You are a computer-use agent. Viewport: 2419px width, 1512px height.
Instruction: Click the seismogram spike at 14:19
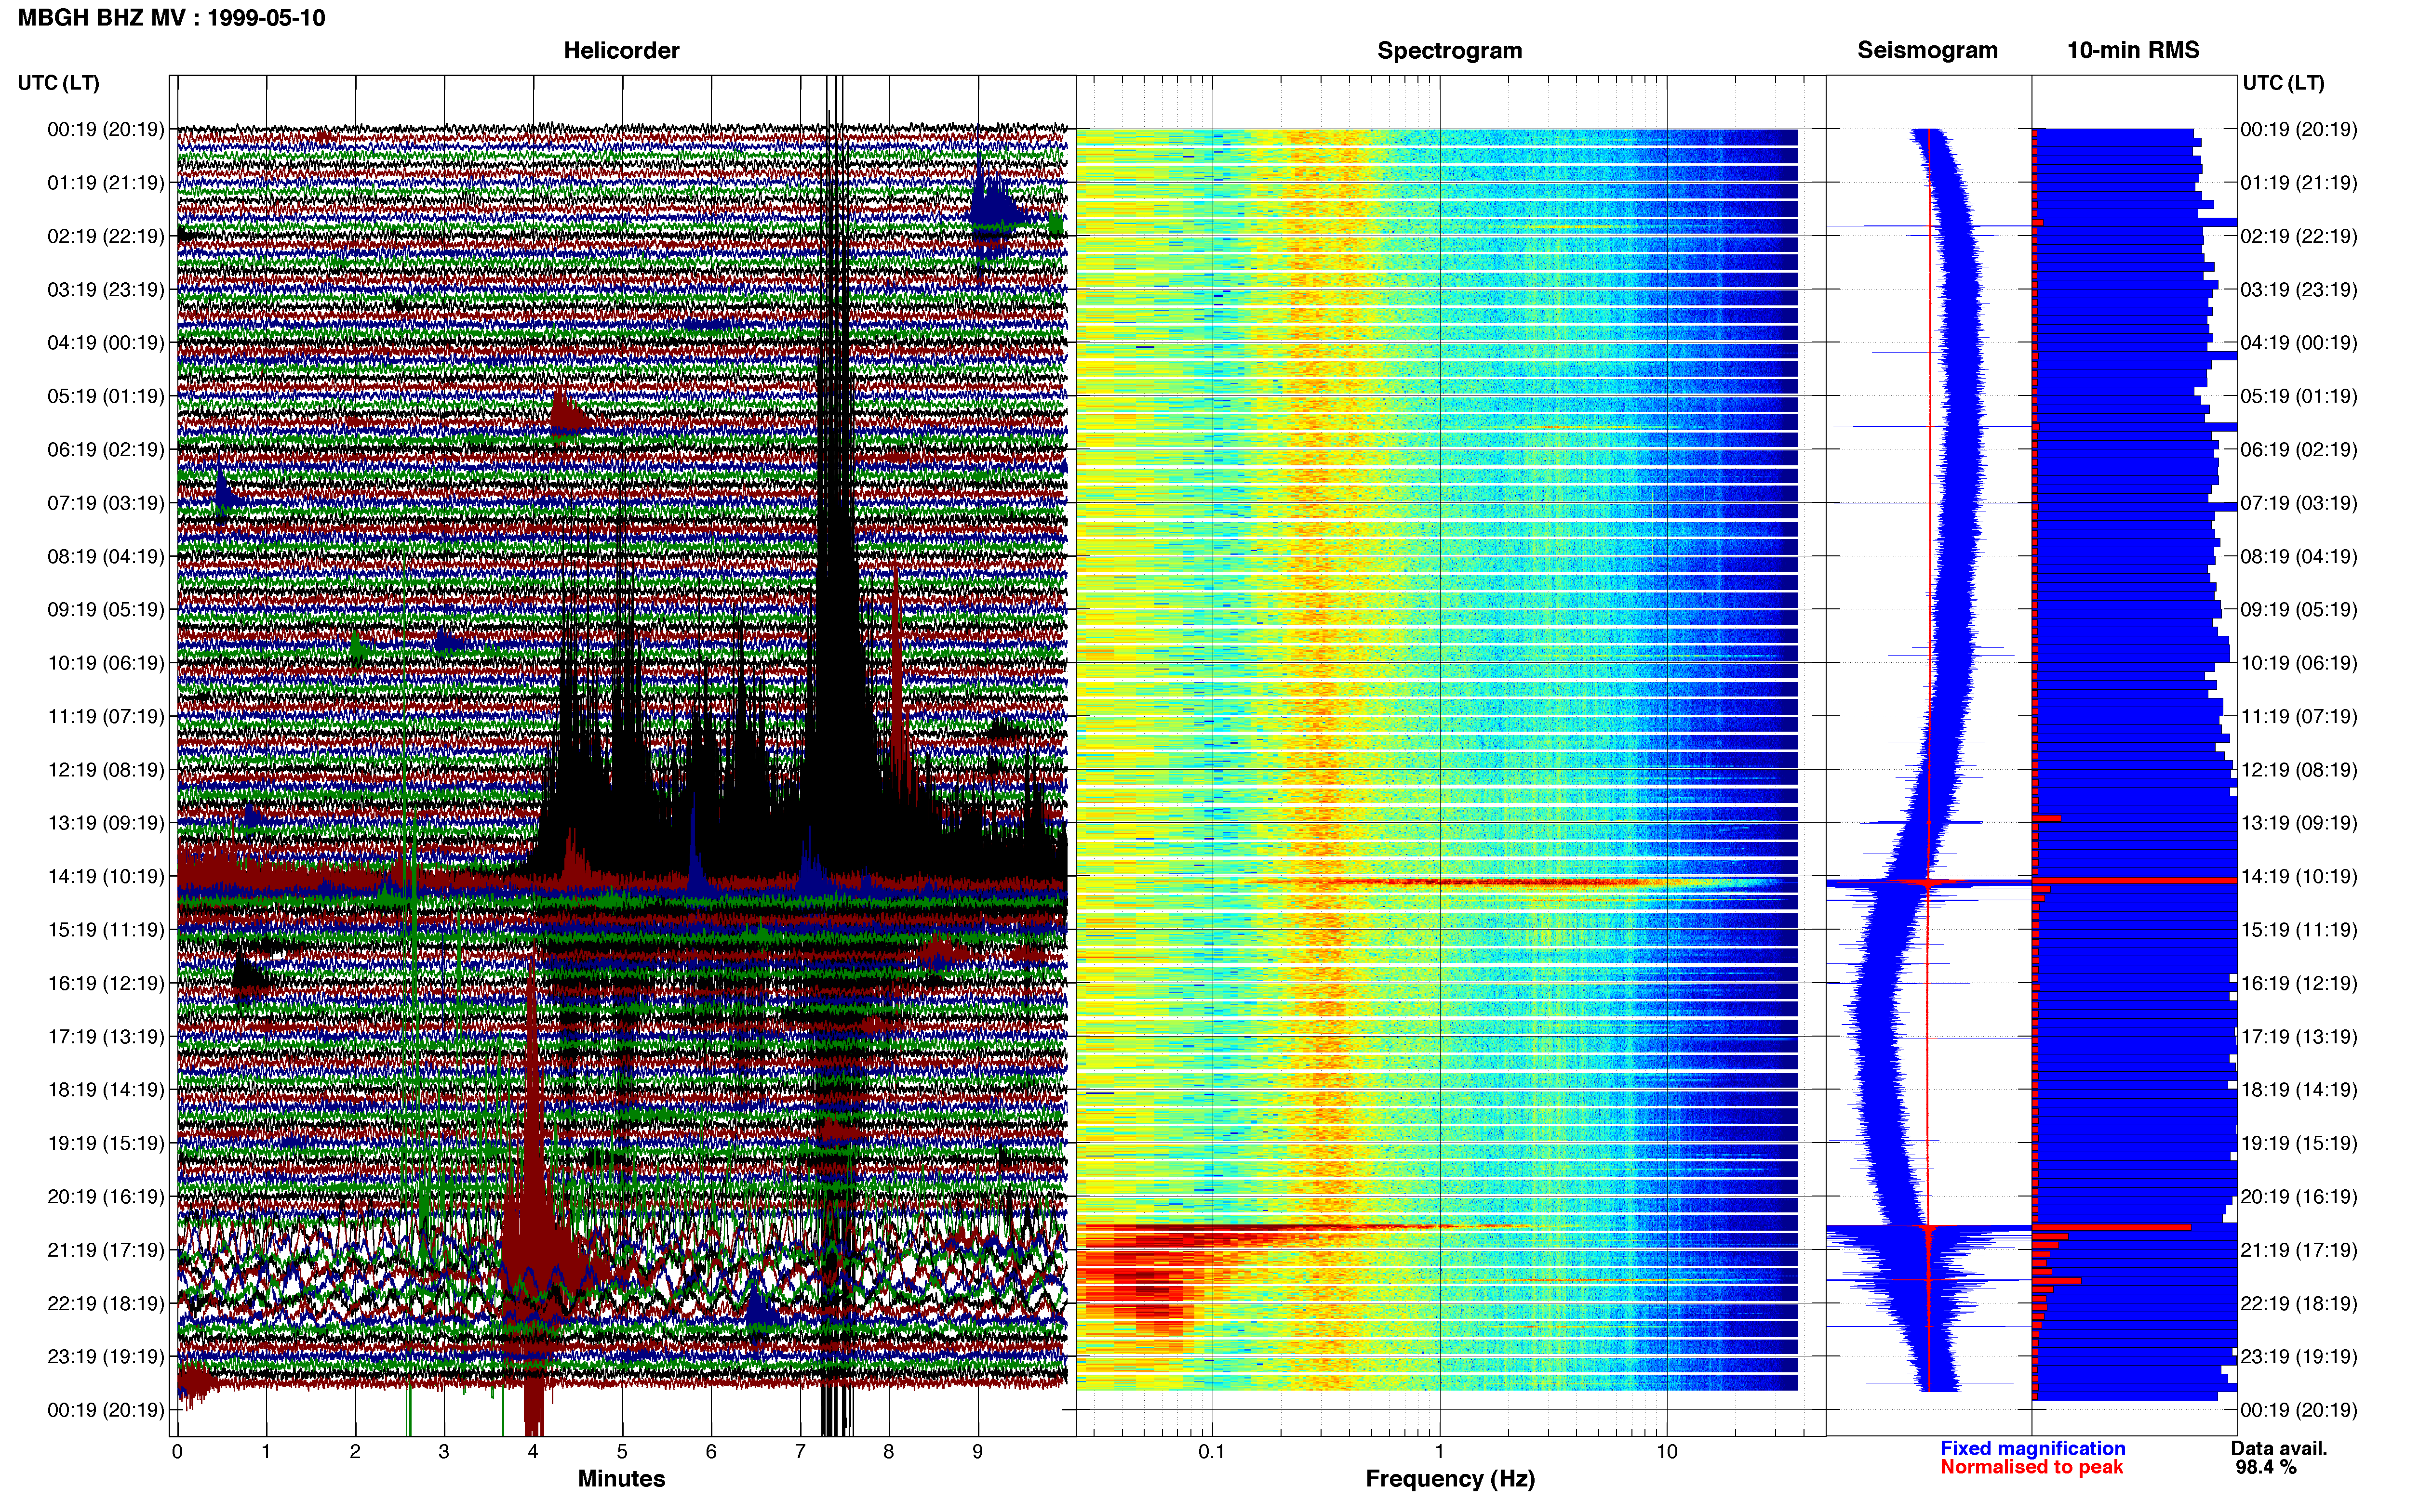[1929, 882]
